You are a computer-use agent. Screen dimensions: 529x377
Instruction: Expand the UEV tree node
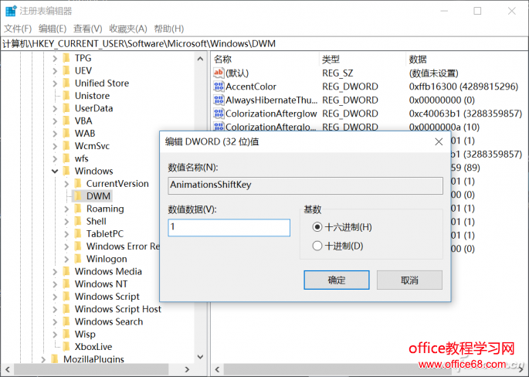(x=55, y=71)
